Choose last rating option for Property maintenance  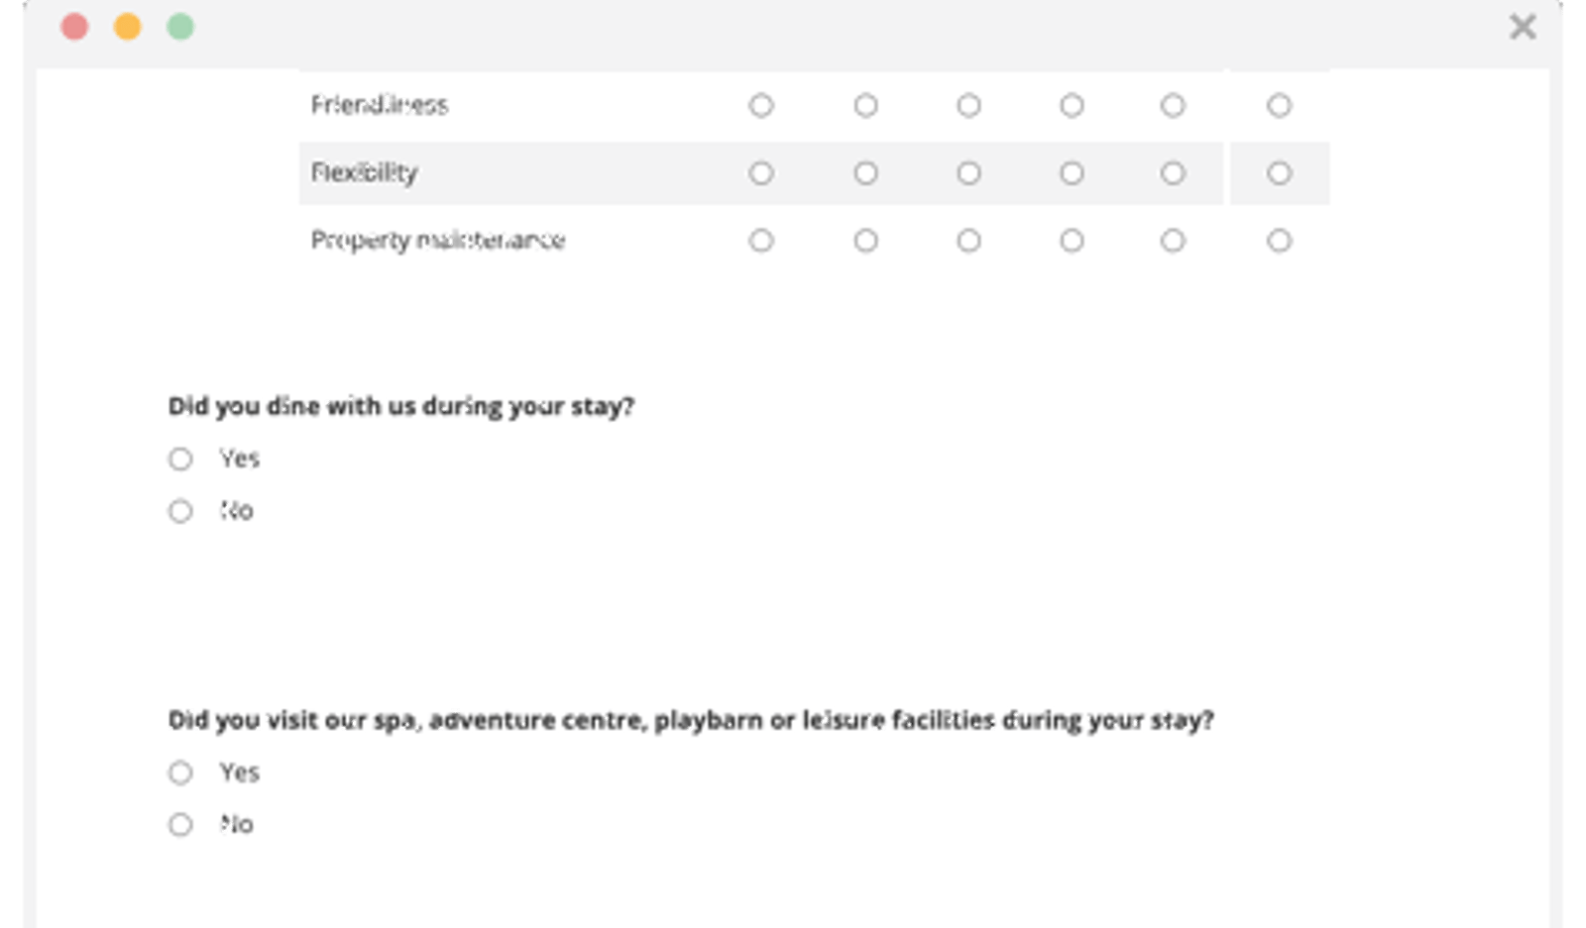click(1279, 241)
